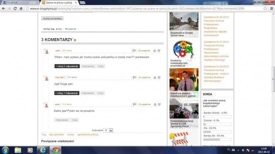Open Chrome menu hamburger icon

272,8
